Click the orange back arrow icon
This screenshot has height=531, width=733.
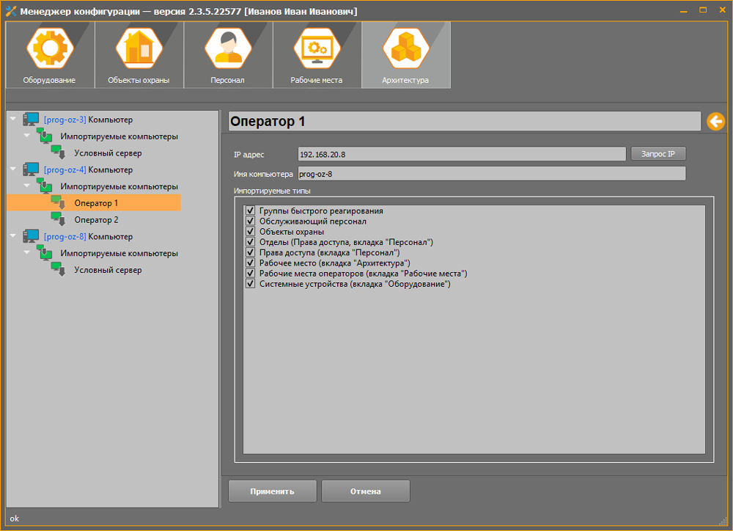click(715, 122)
